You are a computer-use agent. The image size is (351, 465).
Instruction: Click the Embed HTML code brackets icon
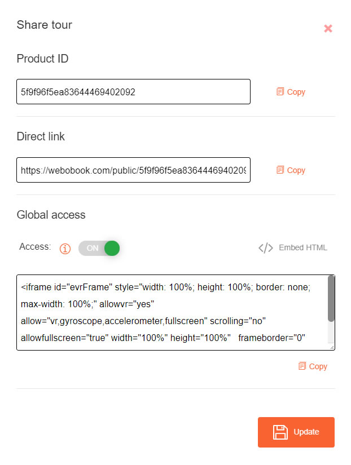(x=265, y=247)
